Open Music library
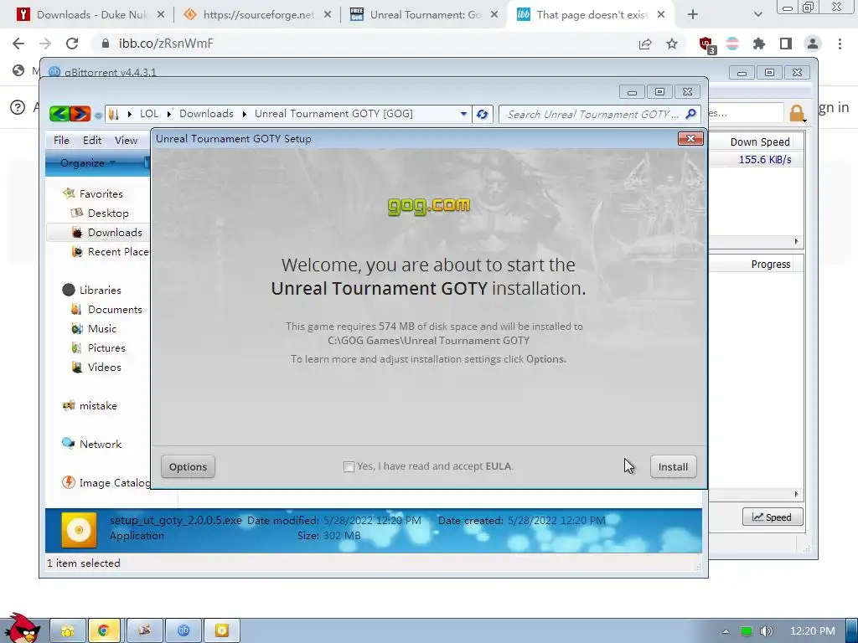The width and height of the screenshot is (858, 643). [101, 328]
